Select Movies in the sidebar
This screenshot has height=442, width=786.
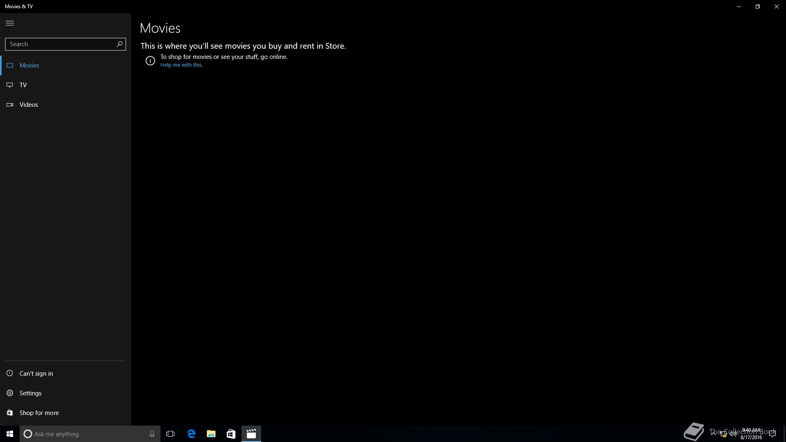[65, 65]
